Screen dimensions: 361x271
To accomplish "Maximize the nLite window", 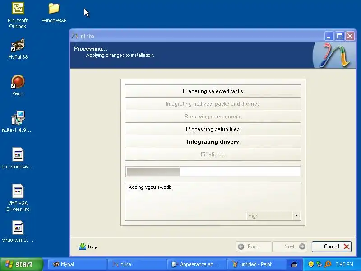I will click(x=339, y=36).
